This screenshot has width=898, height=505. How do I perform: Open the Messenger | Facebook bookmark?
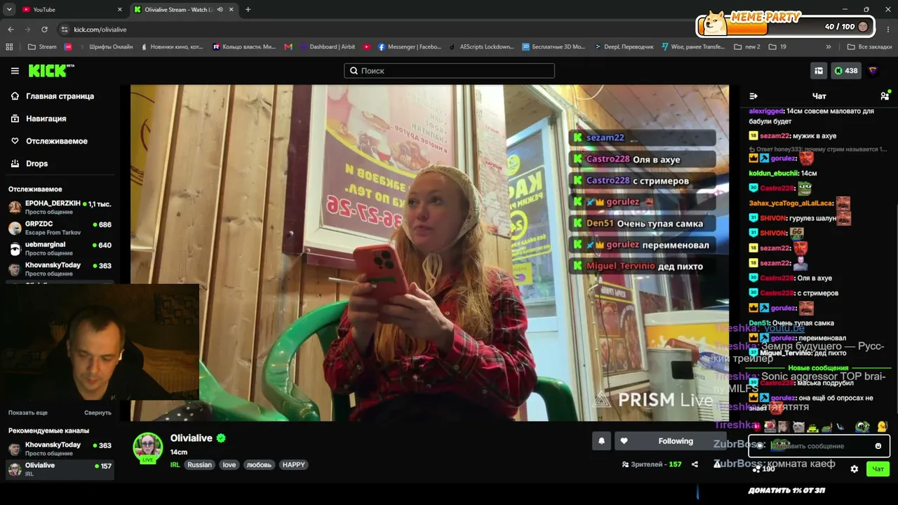coord(410,47)
